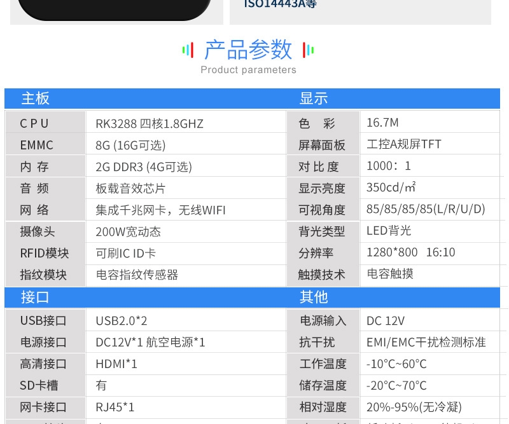This screenshot has width=509, height=424.
Task: Click the 16.7M color value
Action: pos(382,123)
